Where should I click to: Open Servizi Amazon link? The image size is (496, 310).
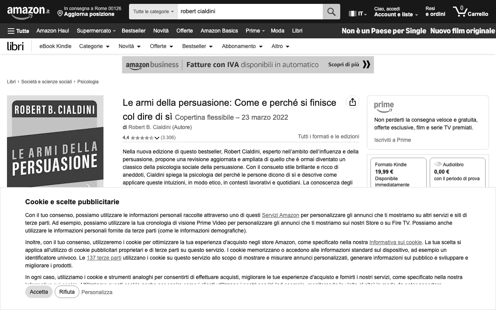(281, 215)
